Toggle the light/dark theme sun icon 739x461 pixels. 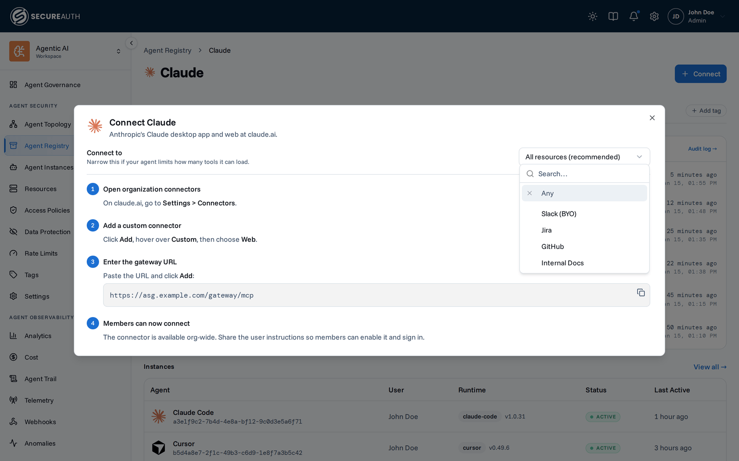tap(593, 16)
